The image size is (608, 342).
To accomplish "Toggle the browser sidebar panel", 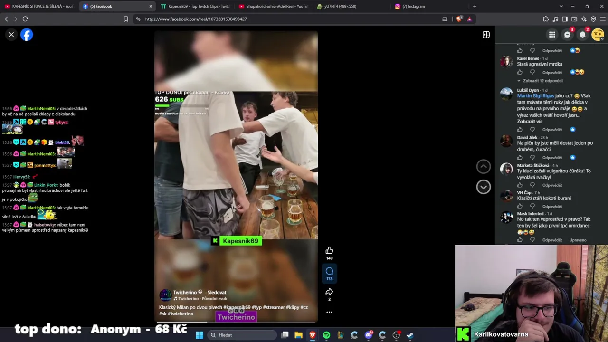I will tap(565, 19).
